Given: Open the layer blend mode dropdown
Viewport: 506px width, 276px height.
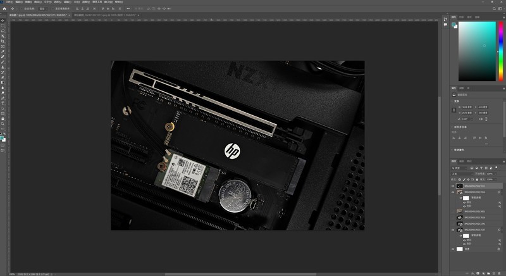Looking at the screenshot, I should point(462,173).
